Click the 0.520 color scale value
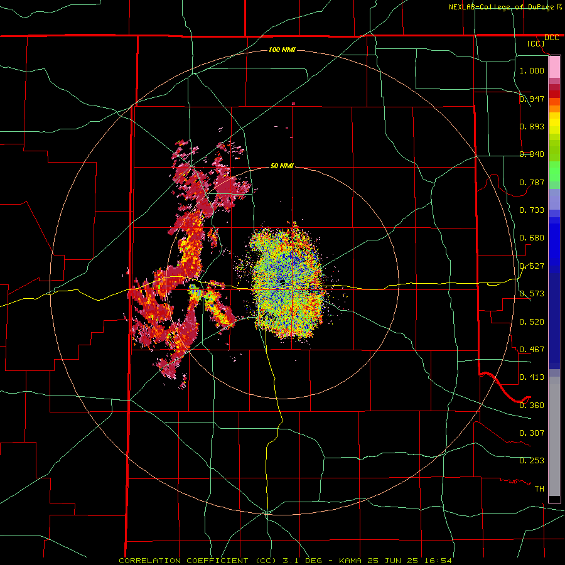The image size is (565, 565). (532, 322)
